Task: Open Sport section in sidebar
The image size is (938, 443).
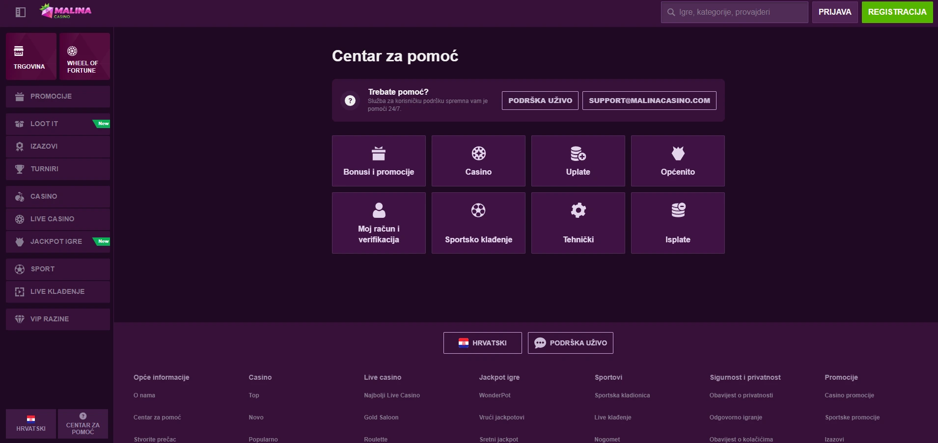Action: coord(58,269)
